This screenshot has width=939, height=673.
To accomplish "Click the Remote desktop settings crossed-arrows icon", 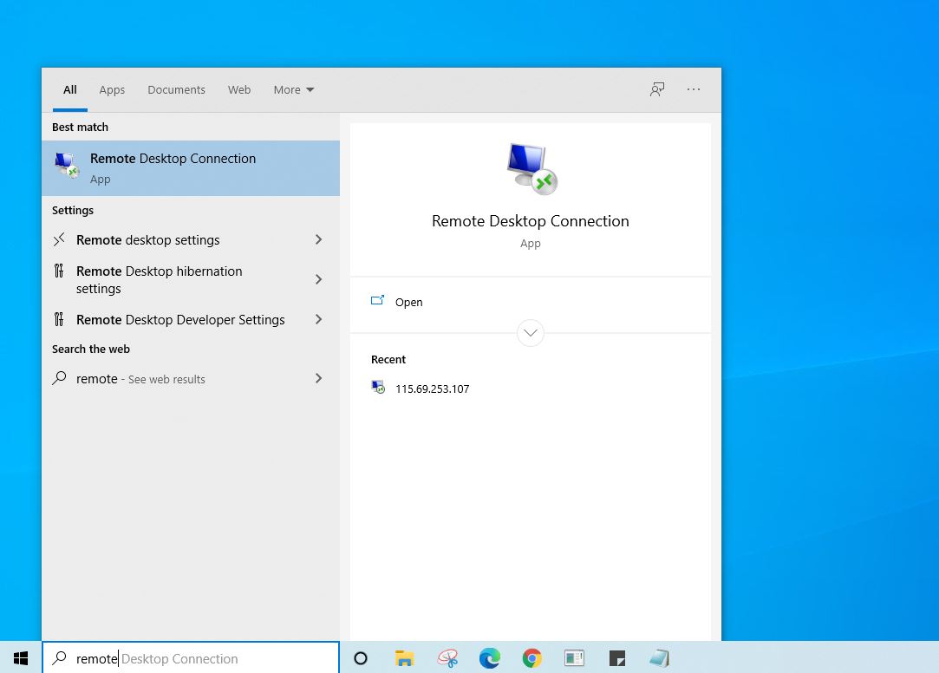I will [59, 239].
